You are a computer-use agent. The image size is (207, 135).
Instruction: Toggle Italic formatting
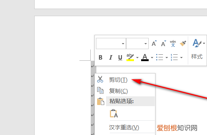pos(111,57)
